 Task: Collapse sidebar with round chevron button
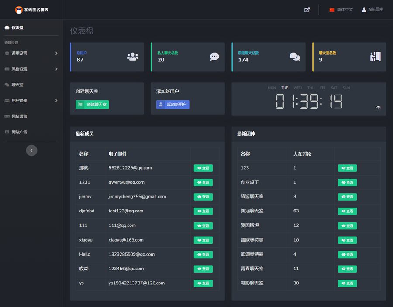[x=31, y=150]
